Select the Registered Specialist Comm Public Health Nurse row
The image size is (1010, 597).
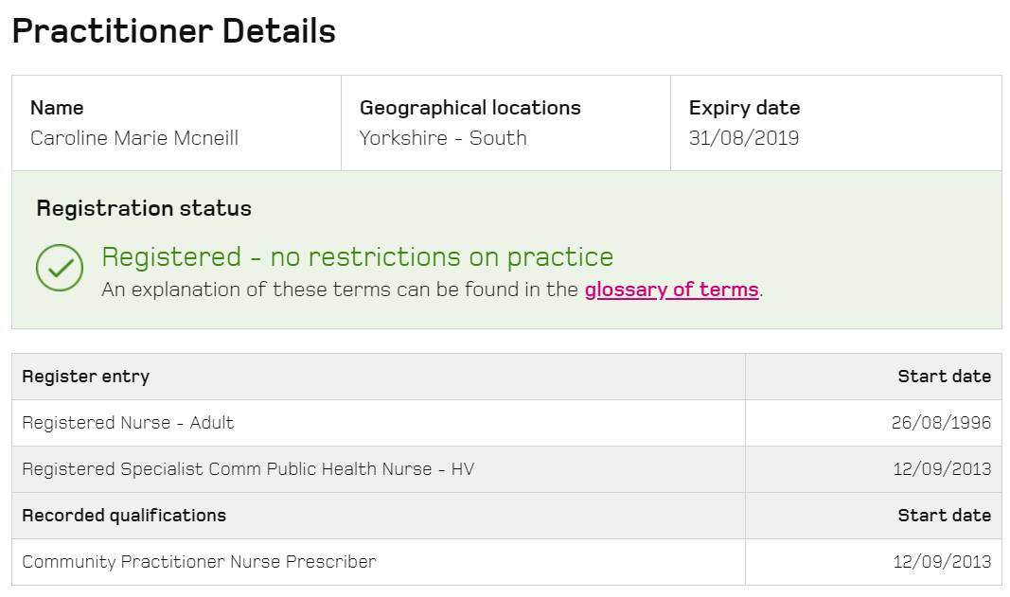247,469
